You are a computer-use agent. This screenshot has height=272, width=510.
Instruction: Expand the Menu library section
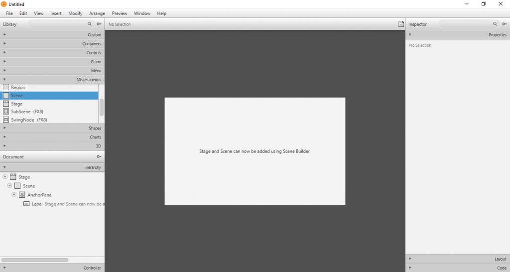coord(52,70)
